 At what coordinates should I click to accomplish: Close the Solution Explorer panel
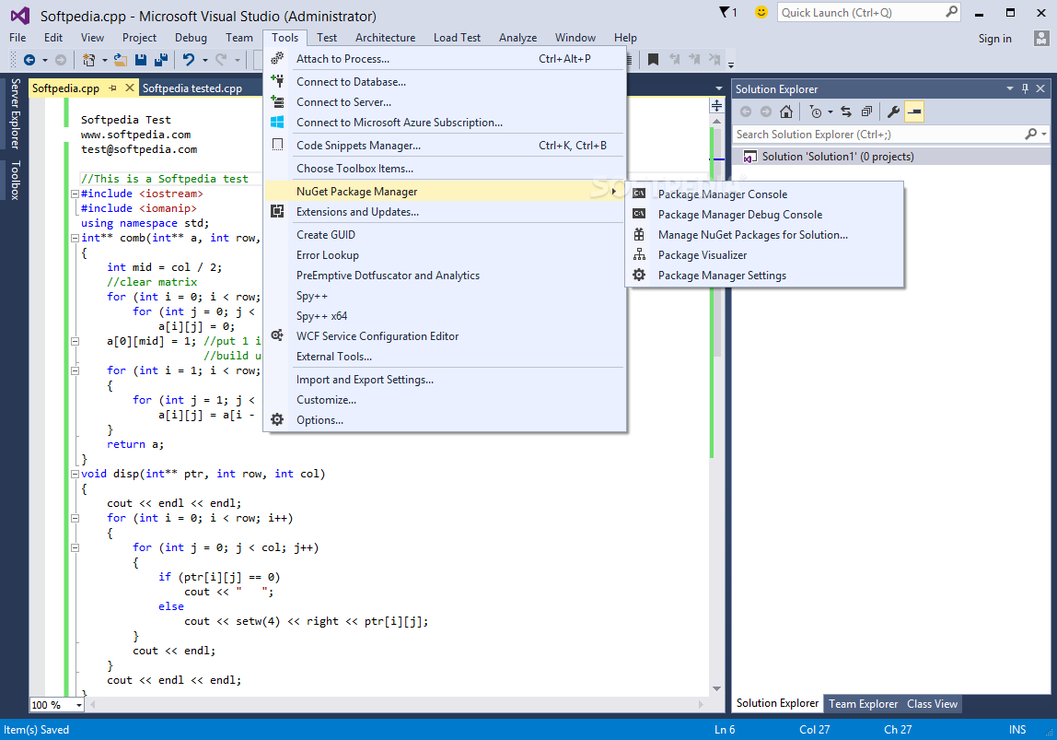point(1040,88)
